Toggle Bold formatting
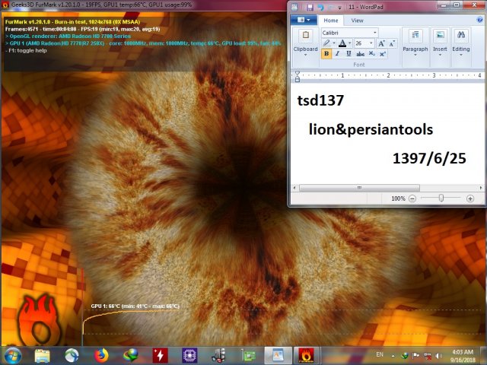The width and height of the screenshot is (487, 365). [x=326, y=54]
